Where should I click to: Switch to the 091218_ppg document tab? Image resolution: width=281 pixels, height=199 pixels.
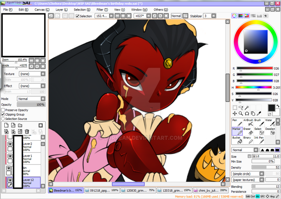102,190
